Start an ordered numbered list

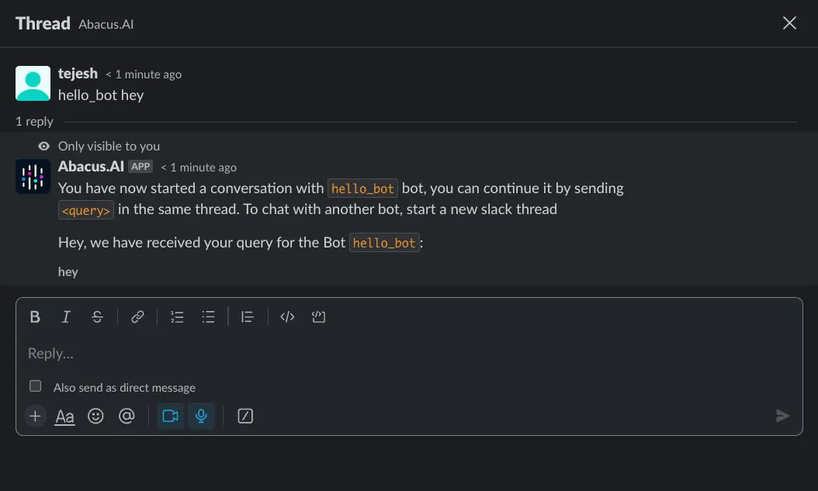point(177,316)
